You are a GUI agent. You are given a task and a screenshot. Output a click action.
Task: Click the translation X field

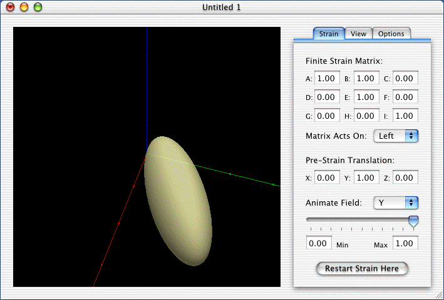pos(327,177)
